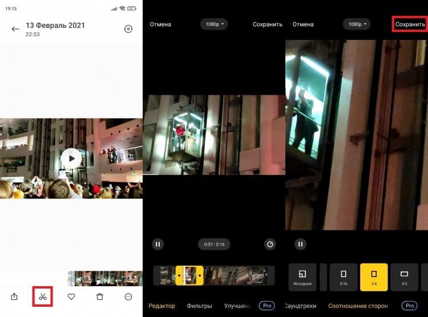Tap the share icon in gallery toolbar
Viewport: 428px width, 317px height.
tap(14, 296)
